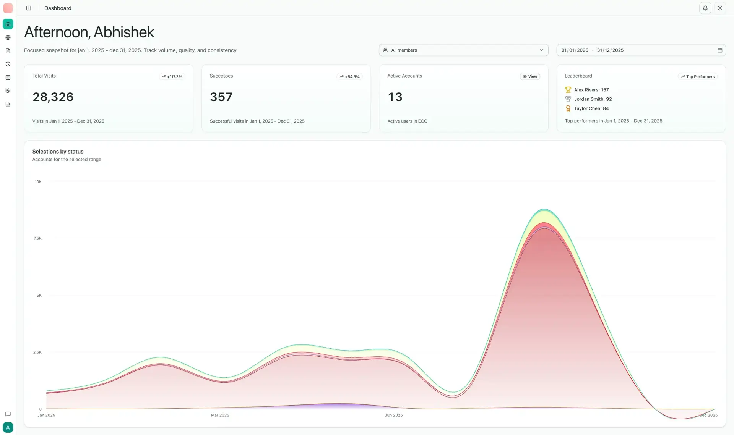Image resolution: width=734 pixels, height=435 pixels.
Task: Open the Home section in the sidebar
Action: (8, 24)
